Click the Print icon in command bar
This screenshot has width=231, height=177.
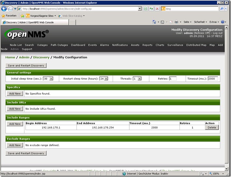pyautogui.click(x=176, y=22)
